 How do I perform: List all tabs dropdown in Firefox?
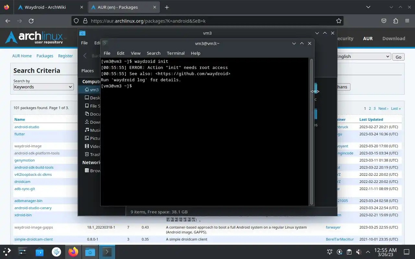click(368, 7)
